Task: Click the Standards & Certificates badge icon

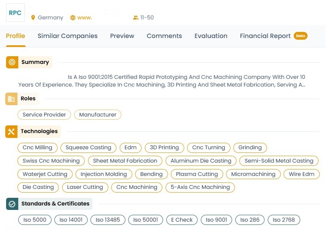Action: click(12, 204)
